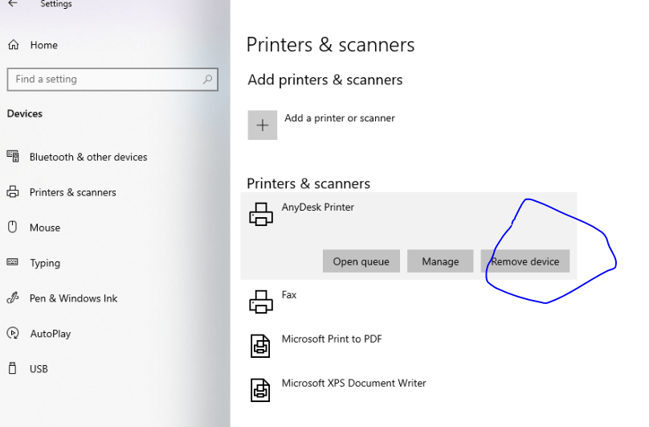Image resolution: width=649 pixels, height=427 pixels.
Task: Select Microsoft Print to PDF icon
Action: coord(261,346)
